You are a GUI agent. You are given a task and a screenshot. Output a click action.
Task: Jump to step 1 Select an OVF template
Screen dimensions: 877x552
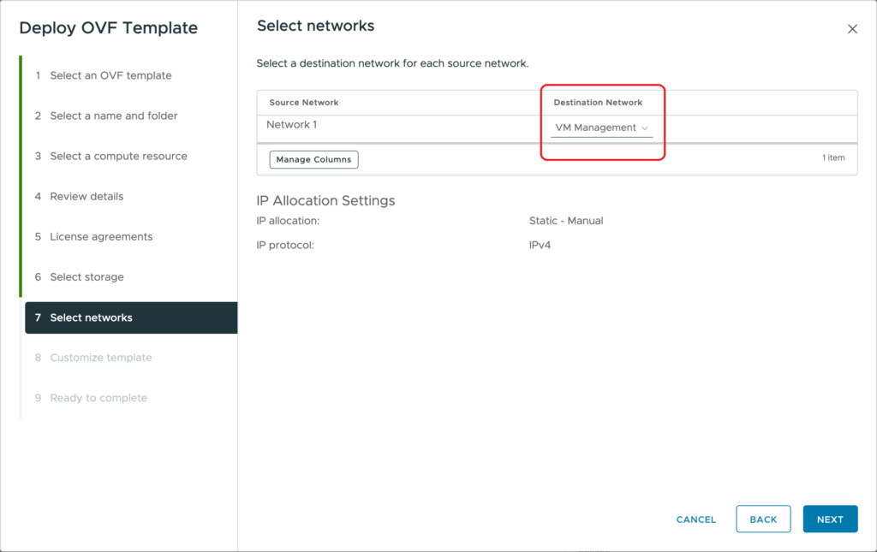pyautogui.click(x=110, y=75)
